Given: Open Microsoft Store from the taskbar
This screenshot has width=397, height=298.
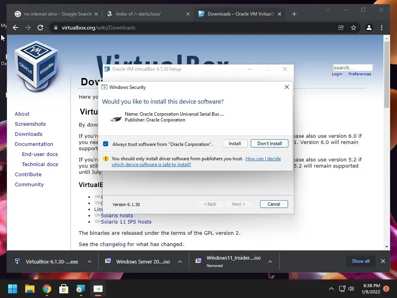Looking at the screenshot, I should 64,289.
